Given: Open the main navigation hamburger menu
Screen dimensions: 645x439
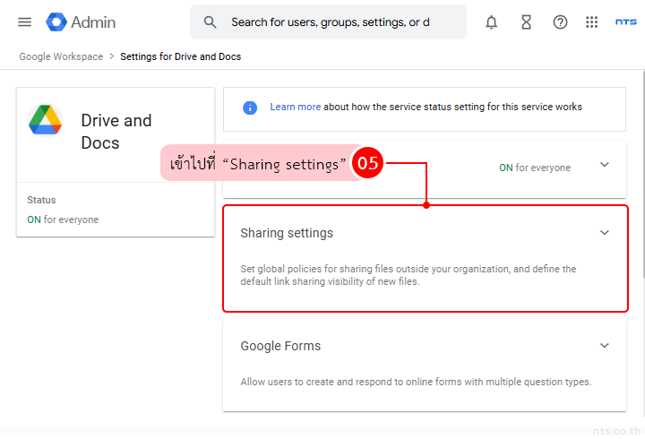Looking at the screenshot, I should coord(24,22).
